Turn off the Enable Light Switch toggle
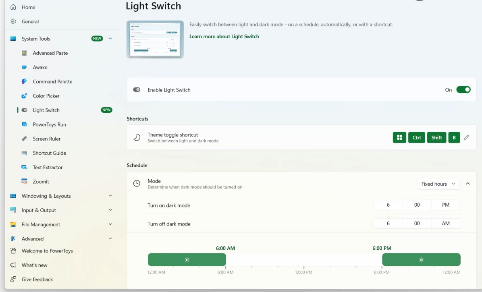 point(463,90)
